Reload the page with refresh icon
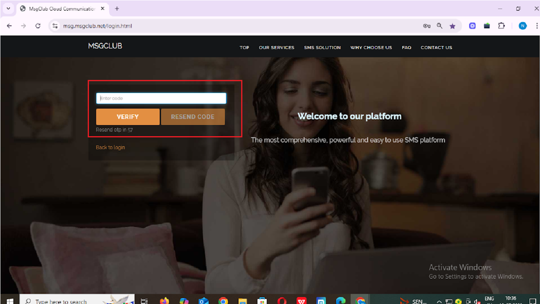 tap(38, 26)
